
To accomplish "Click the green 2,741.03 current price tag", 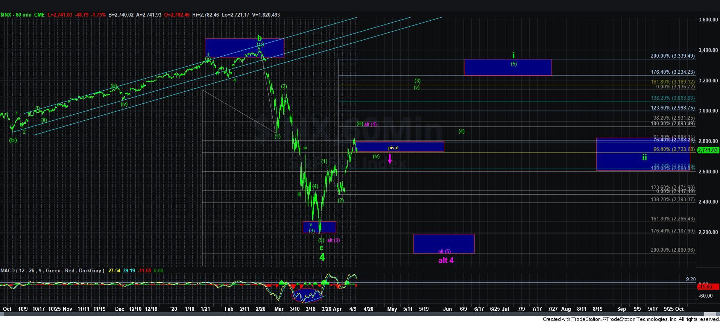I will [708, 150].
